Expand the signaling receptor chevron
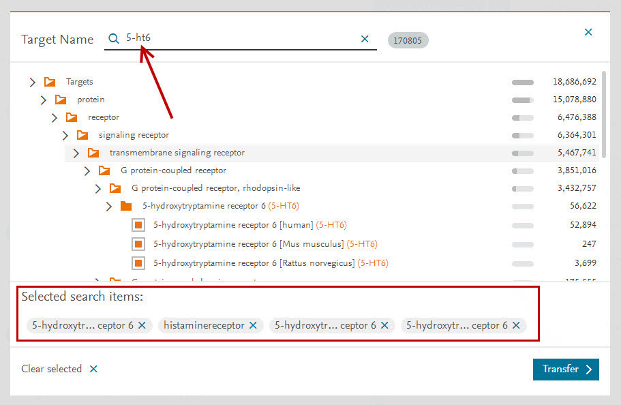 coord(65,135)
